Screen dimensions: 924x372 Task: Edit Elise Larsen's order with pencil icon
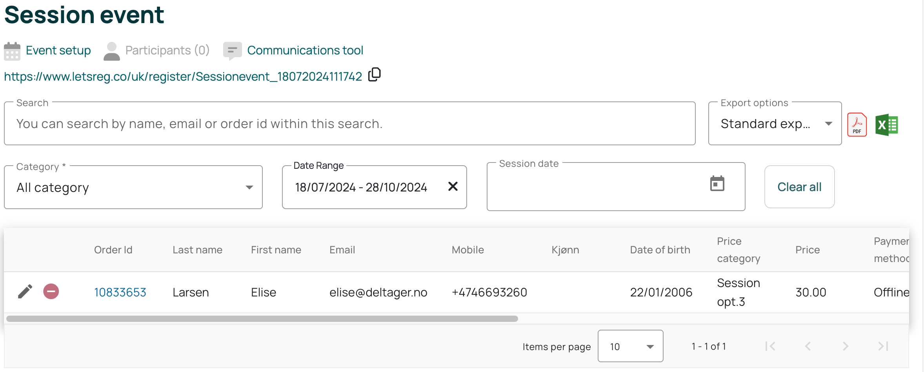pyautogui.click(x=25, y=292)
